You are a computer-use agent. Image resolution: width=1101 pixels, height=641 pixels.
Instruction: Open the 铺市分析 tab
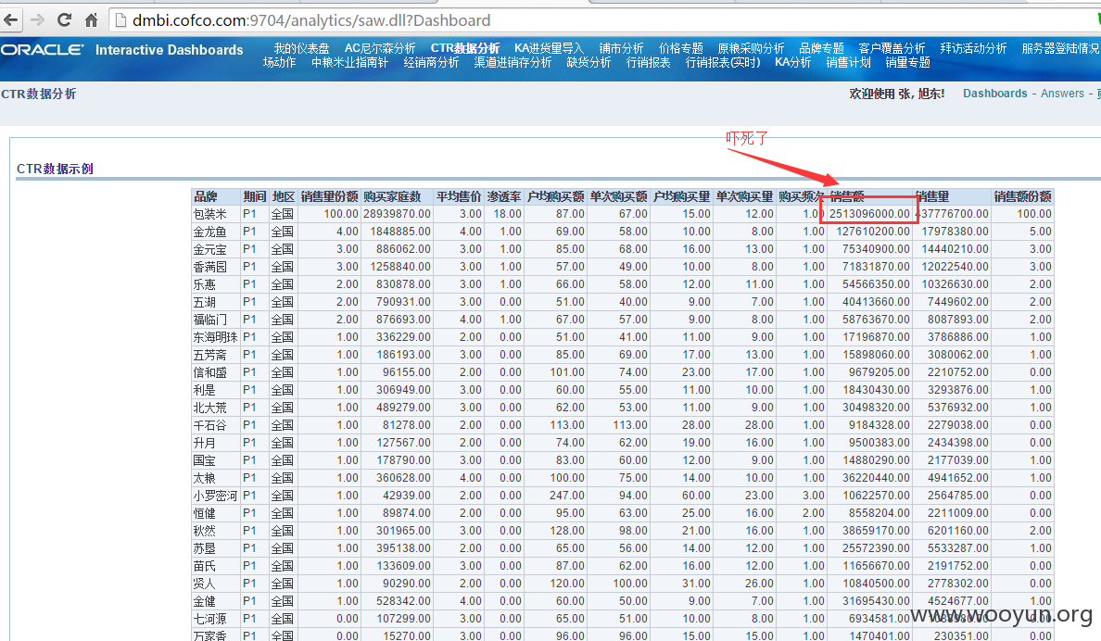click(621, 48)
